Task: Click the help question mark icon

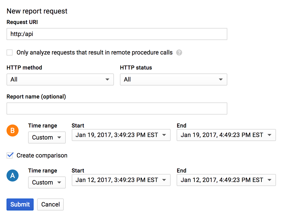Action: (x=179, y=53)
